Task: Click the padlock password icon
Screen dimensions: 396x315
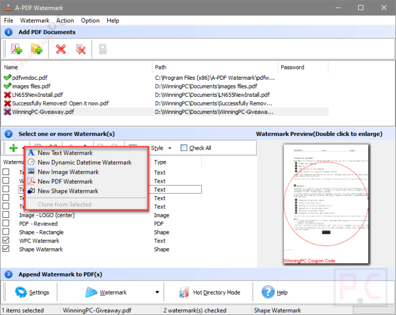Action: pyautogui.click(x=103, y=49)
